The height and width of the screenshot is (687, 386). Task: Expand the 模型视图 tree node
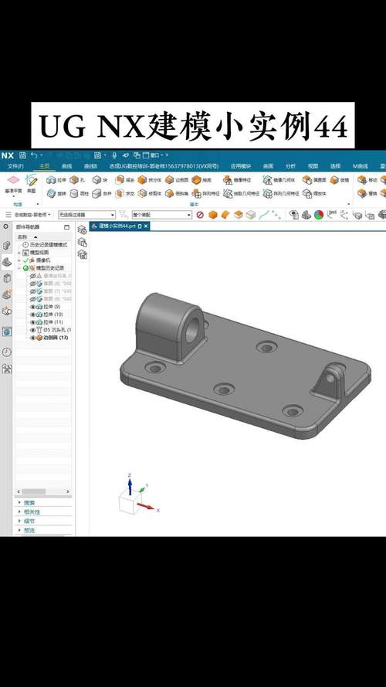(19, 253)
